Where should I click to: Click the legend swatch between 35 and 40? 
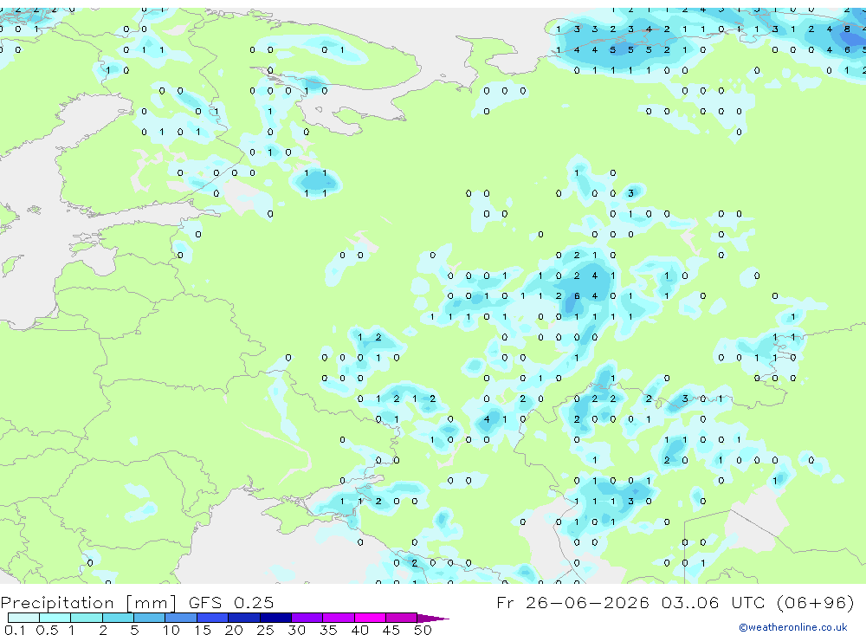click(339, 618)
